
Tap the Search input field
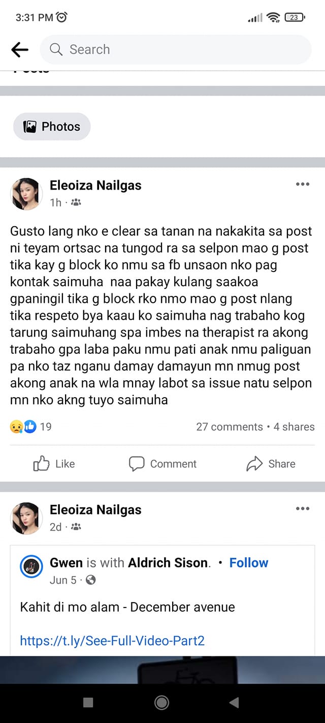pos(175,49)
